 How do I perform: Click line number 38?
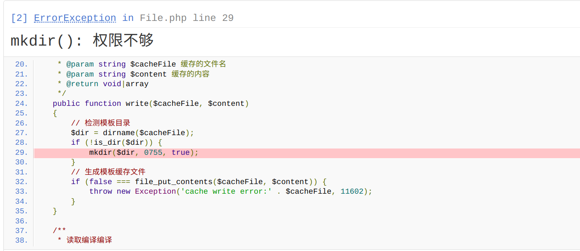point(21,241)
